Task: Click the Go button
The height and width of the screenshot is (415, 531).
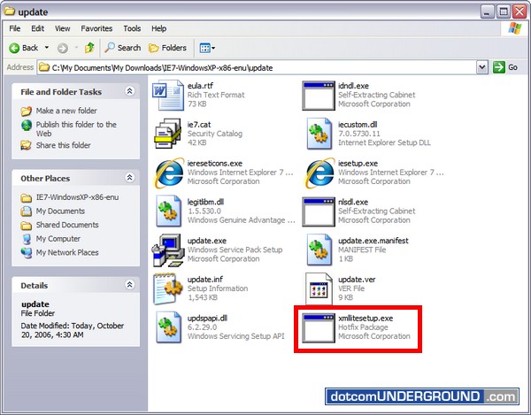Action: (505, 67)
